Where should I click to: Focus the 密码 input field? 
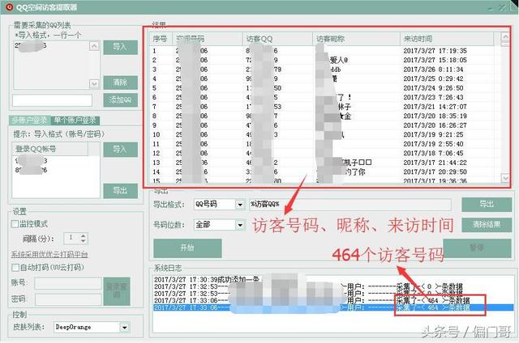click(68, 300)
